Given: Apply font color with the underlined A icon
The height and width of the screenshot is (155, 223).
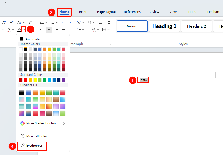Looking at the screenshot, I should click(19, 30).
